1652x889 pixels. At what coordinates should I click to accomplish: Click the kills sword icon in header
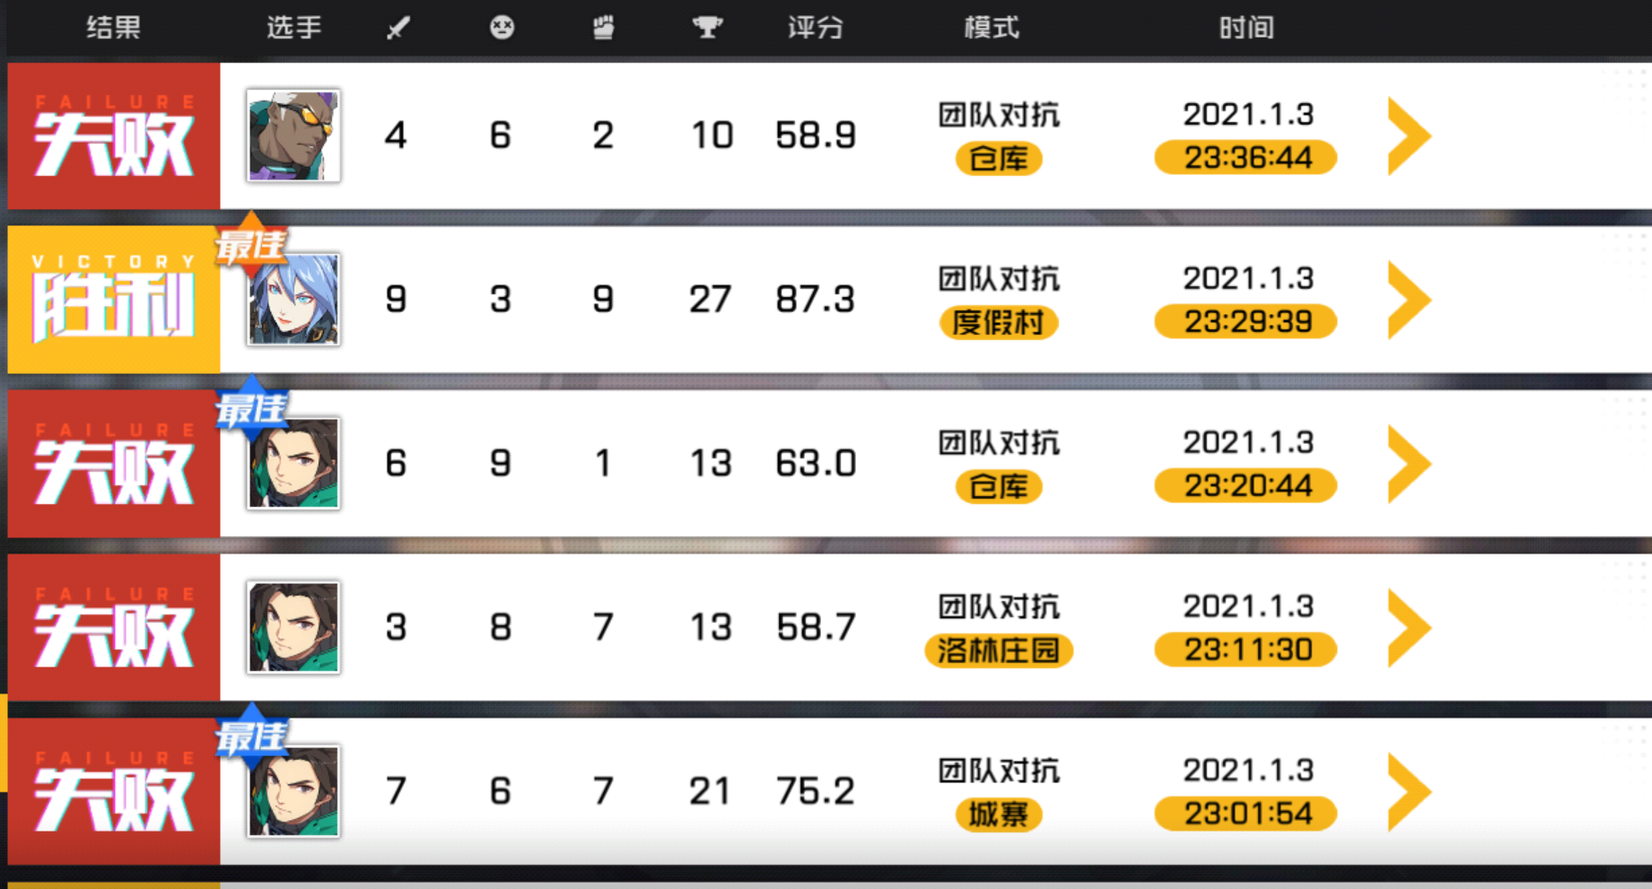tap(398, 28)
